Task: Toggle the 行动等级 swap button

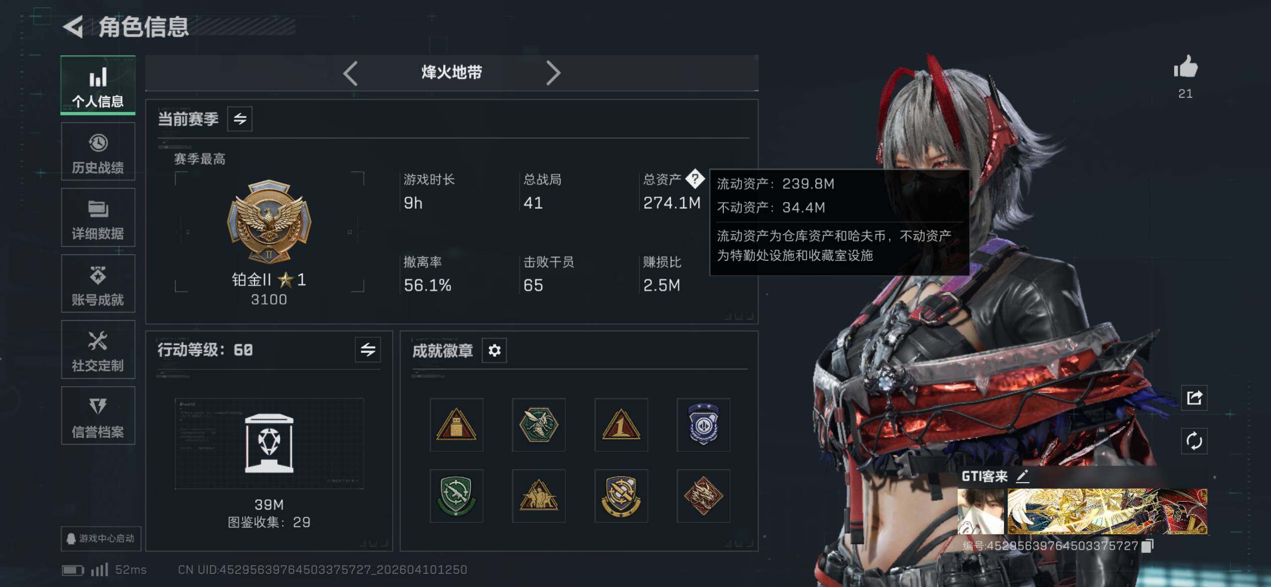Action: pos(368,350)
